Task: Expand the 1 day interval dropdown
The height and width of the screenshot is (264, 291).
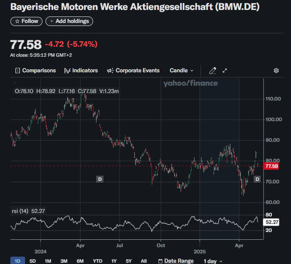Action: click(x=213, y=261)
